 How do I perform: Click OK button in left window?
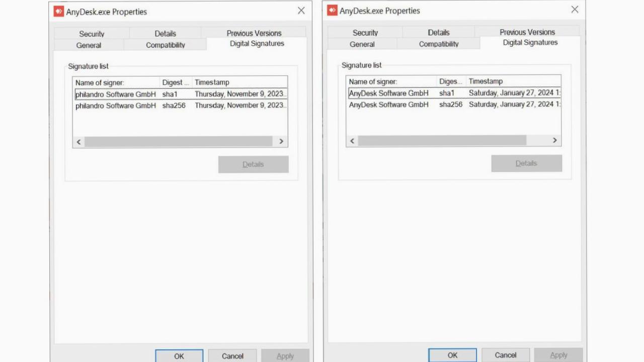(x=179, y=356)
